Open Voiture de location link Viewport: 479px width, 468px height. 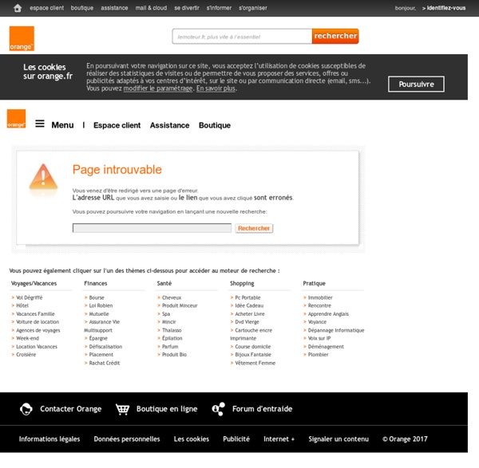pos(38,322)
